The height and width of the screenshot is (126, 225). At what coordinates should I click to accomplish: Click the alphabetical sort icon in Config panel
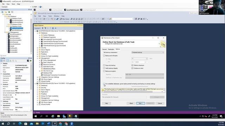[x=4, y=61]
